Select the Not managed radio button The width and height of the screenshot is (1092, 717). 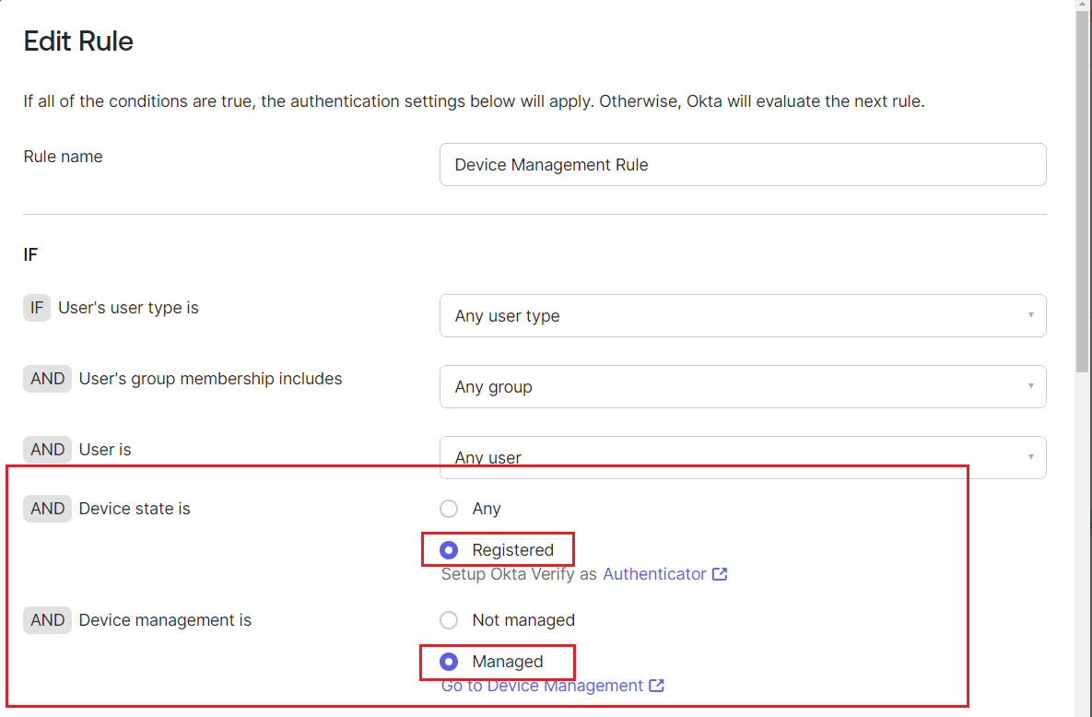click(449, 620)
